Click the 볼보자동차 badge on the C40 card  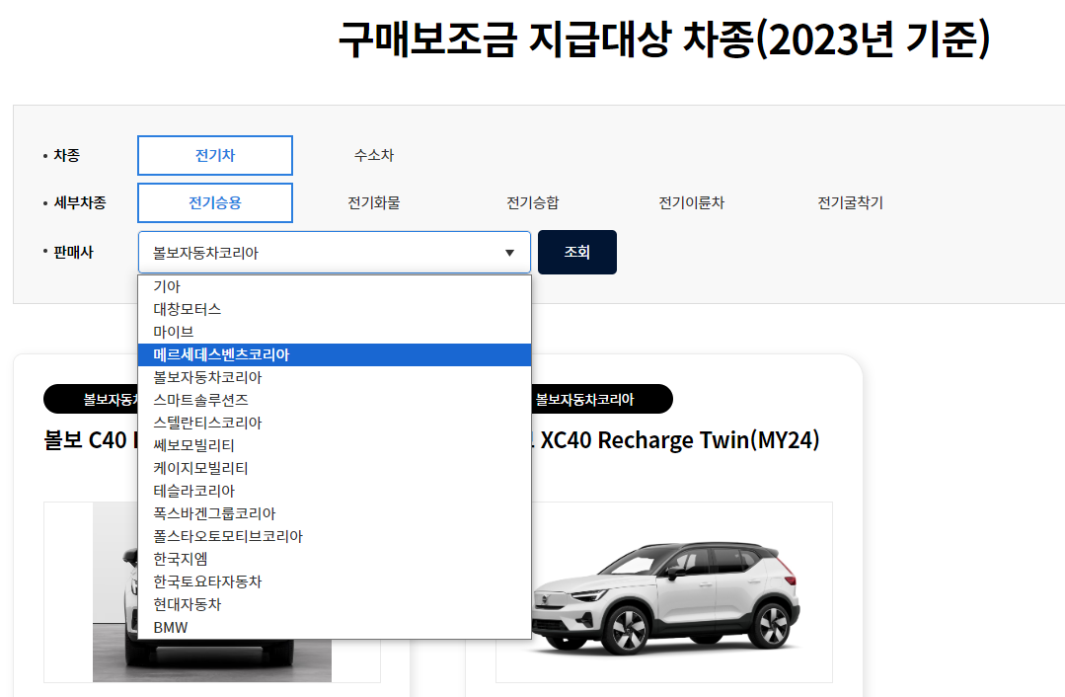(91, 399)
